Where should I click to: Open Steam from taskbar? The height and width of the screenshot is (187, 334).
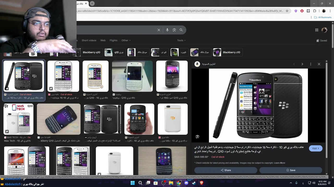pos(194,183)
